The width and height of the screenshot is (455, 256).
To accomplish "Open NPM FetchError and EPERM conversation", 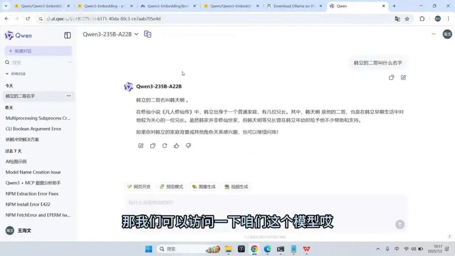I will tap(38, 215).
